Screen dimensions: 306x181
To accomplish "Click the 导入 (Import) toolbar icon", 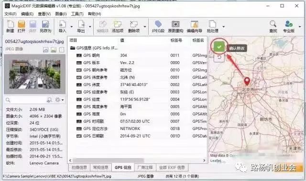I will tap(63, 26).
